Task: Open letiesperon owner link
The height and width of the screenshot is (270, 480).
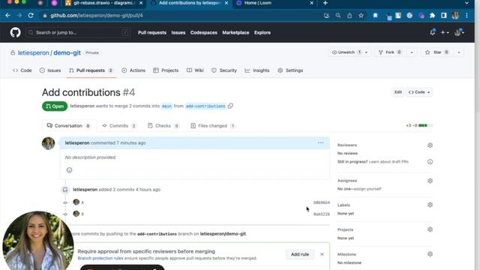Action: (x=33, y=52)
